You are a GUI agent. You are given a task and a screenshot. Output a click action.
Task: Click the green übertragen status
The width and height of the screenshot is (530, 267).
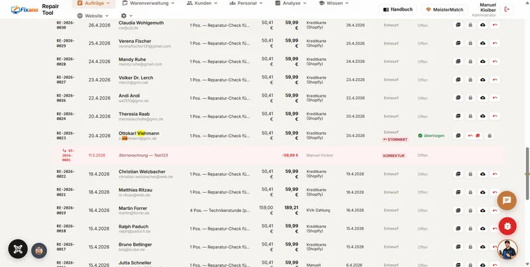[431, 136]
